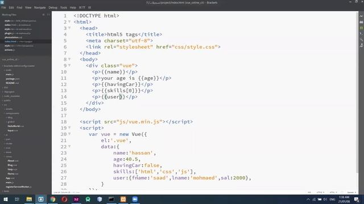Viewport: 364px width, 204px height.
Task: Open Adobe XD from the taskbar
Action: (76, 199)
